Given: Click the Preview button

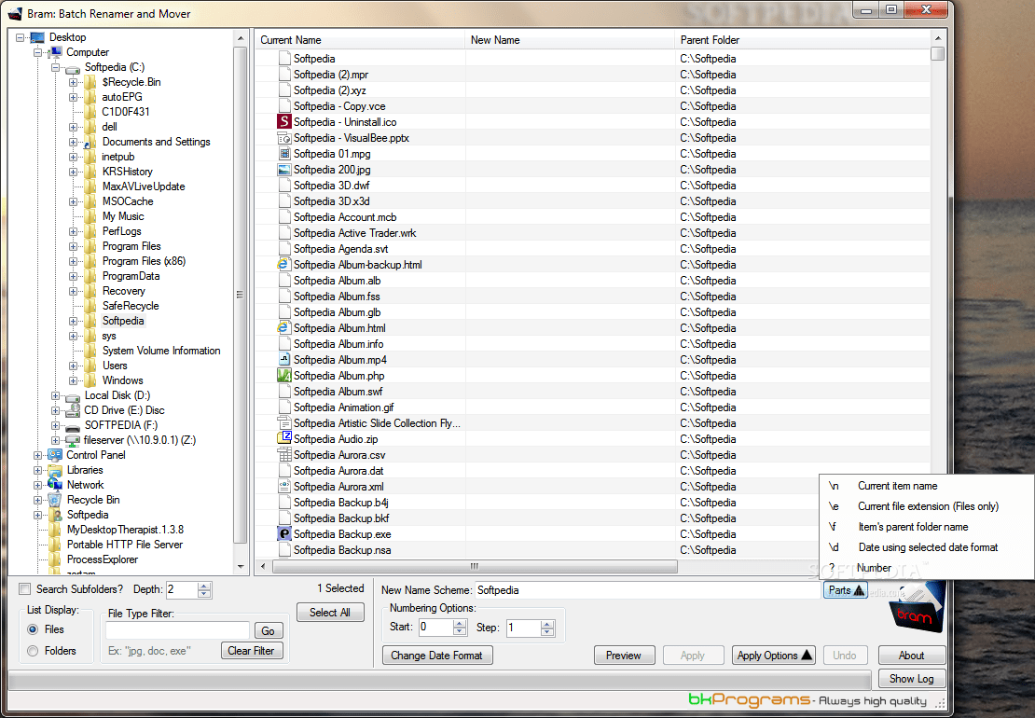Looking at the screenshot, I should pos(624,656).
